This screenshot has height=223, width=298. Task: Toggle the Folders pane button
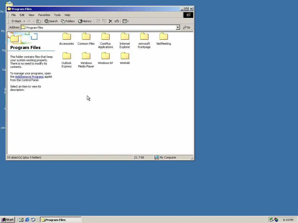[x=68, y=21]
